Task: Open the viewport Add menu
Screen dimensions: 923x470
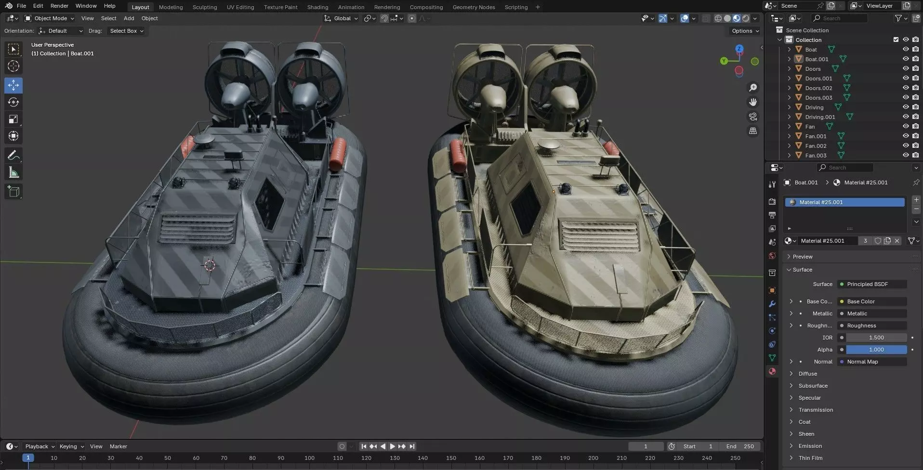Action: point(129,18)
